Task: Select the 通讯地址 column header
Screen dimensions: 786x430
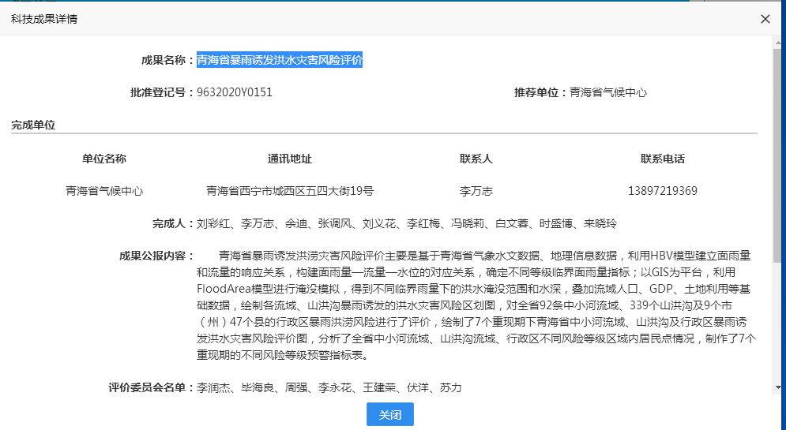Action: [290, 159]
